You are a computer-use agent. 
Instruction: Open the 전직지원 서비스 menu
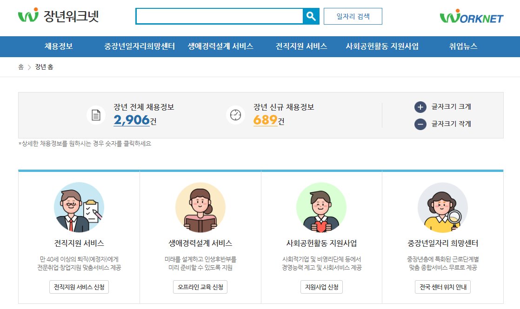(x=301, y=46)
